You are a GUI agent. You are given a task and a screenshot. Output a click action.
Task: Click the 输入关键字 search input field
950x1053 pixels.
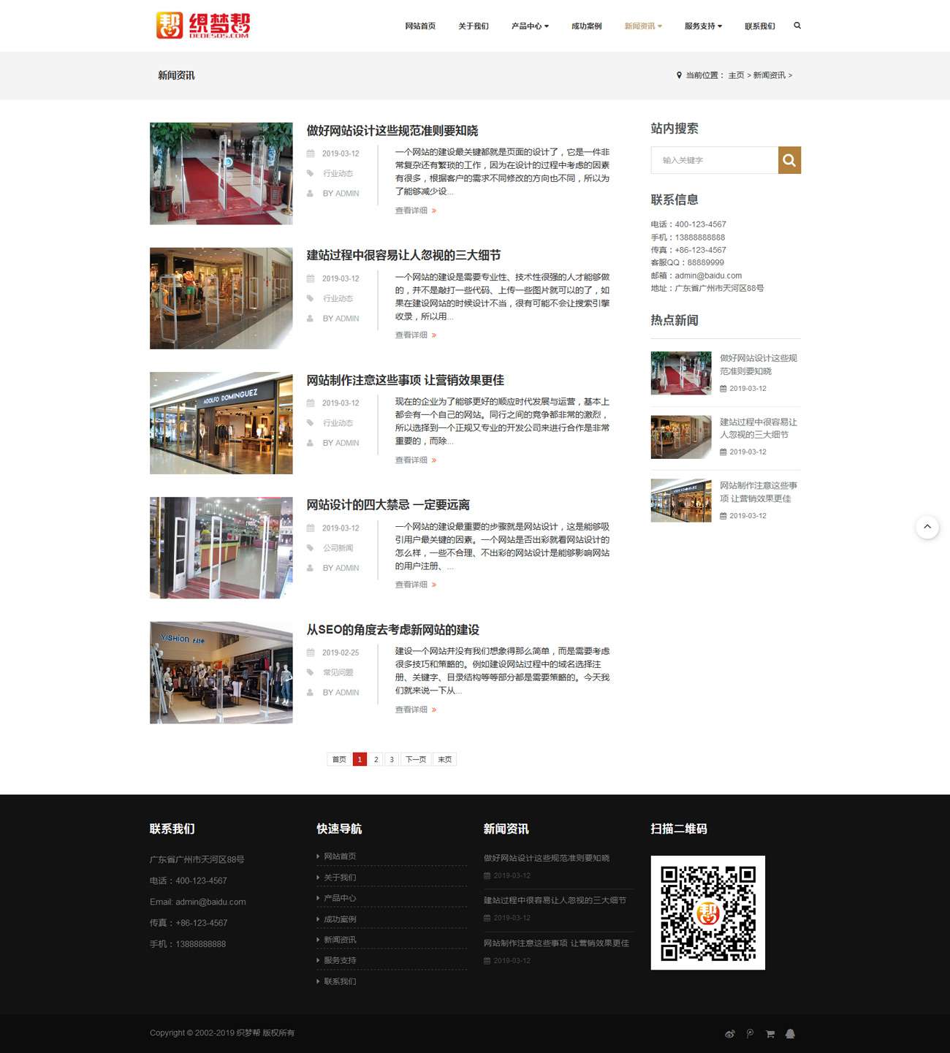(x=714, y=160)
